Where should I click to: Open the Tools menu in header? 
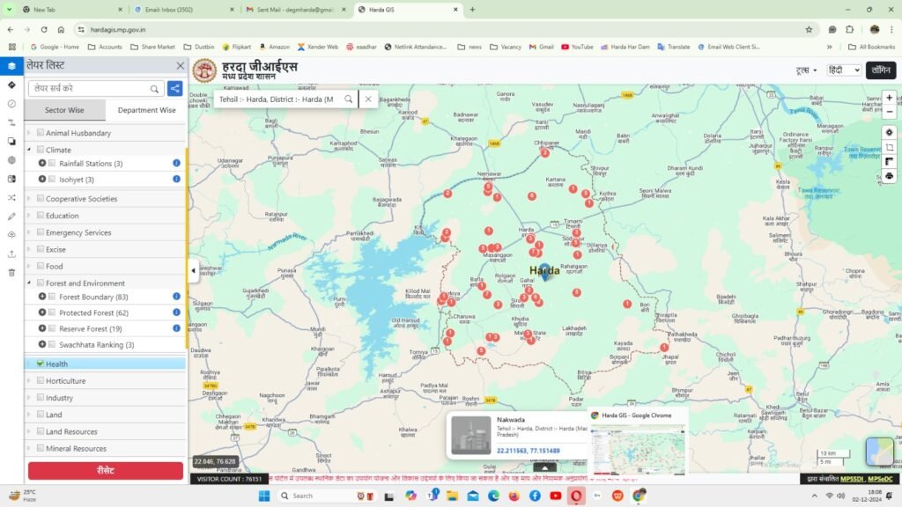pyautogui.click(x=806, y=70)
